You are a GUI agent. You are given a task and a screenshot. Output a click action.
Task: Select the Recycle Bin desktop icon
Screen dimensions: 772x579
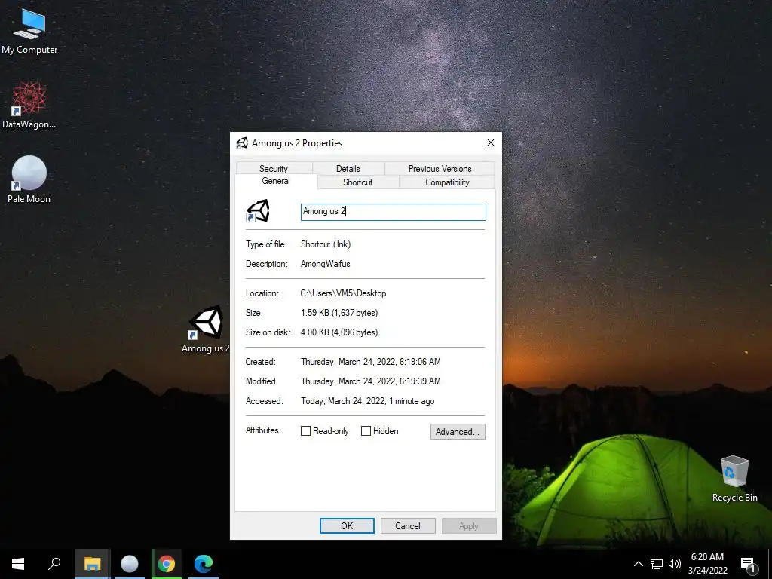tap(734, 479)
